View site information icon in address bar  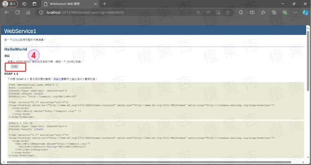coord(41,13)
